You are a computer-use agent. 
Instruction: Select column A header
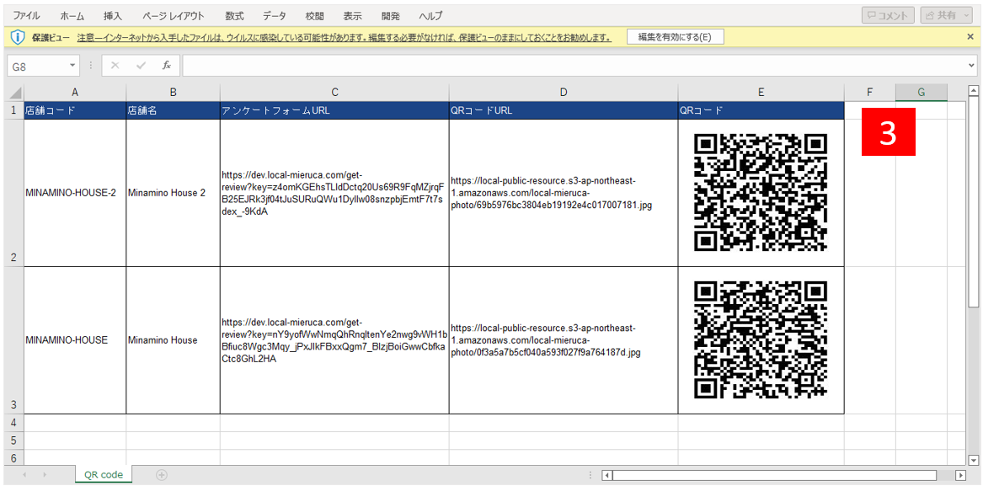(x=75, y=92)
